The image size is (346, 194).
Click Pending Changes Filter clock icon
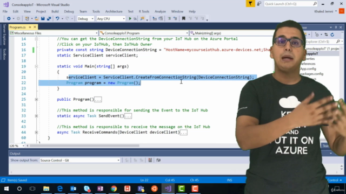317,34
